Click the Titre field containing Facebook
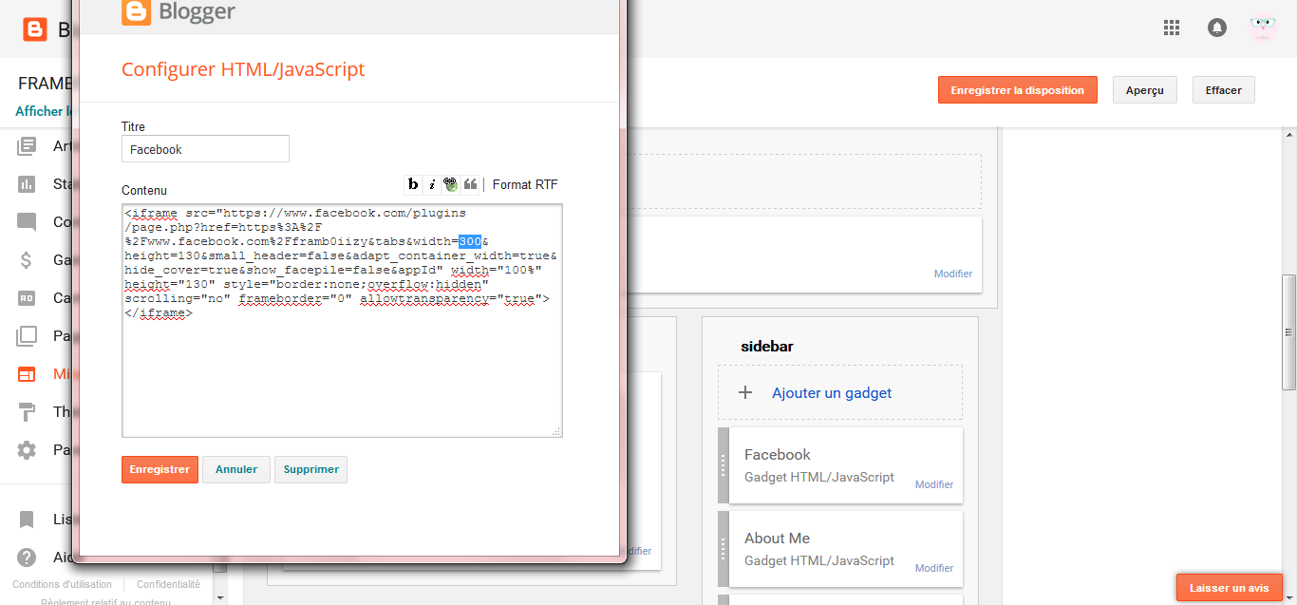1297x605 pixels. point(205,149)
